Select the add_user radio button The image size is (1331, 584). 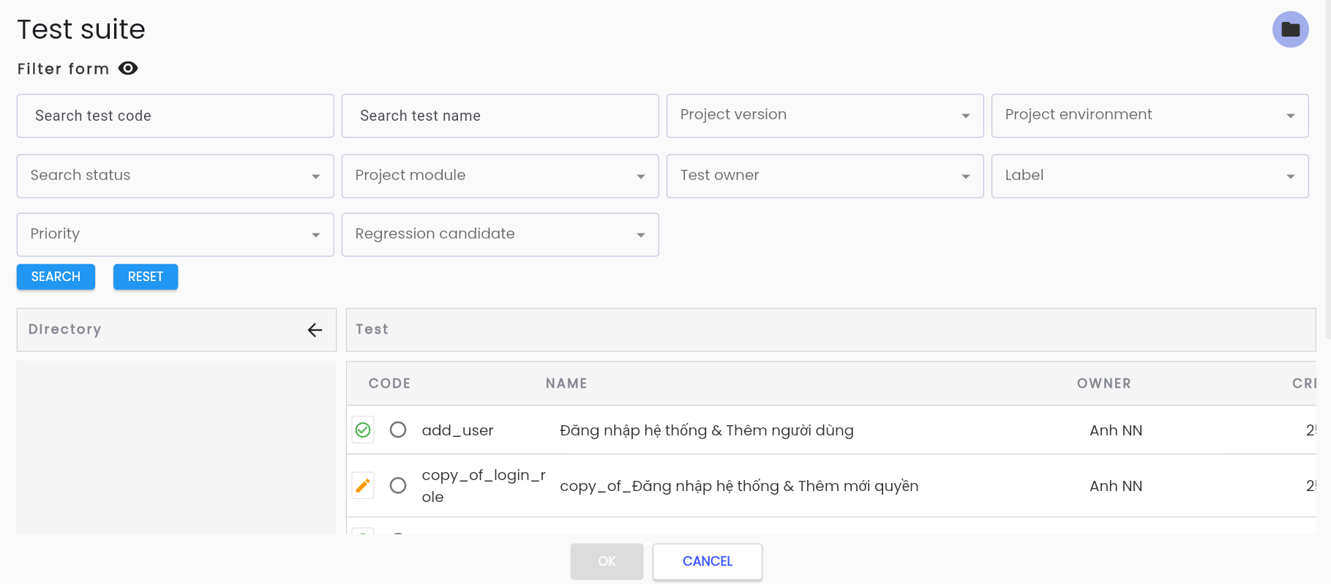pyautogui.click(x=398, y=430)
